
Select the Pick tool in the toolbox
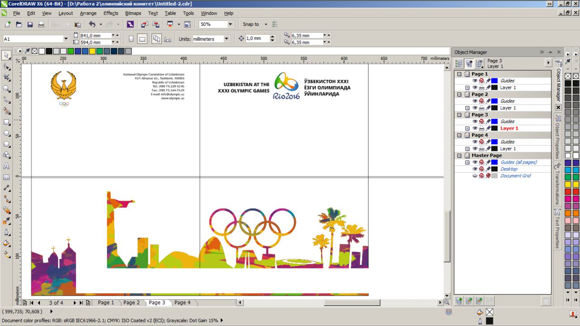click(x=7, y=55)
